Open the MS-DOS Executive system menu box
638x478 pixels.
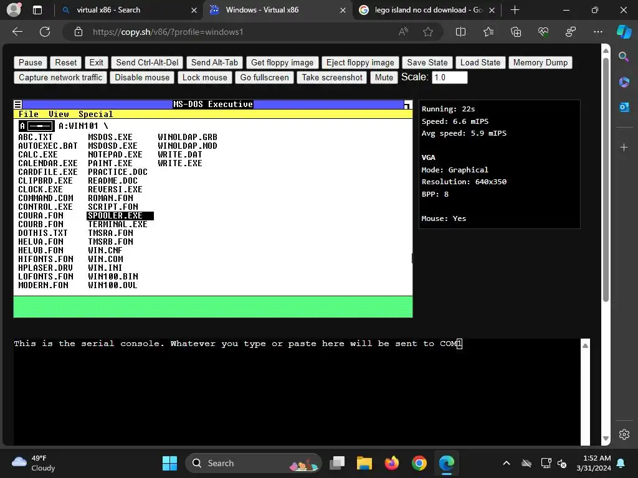pyautogui.click(x=18, y=105)
